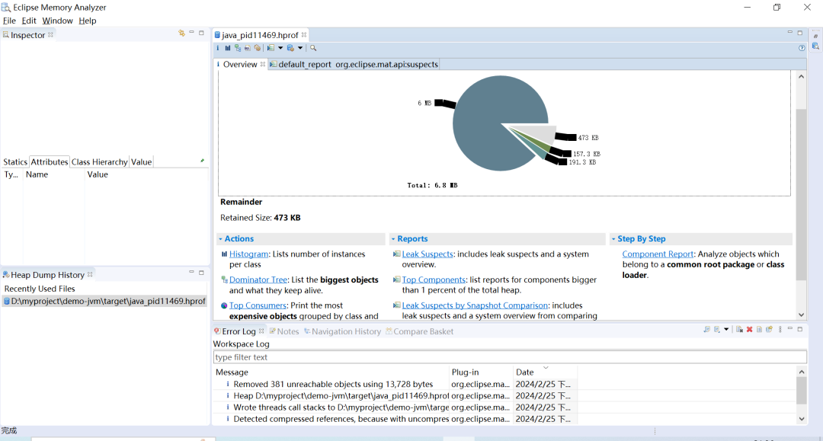Viewport: 823px width, 441px height.
Task: Delete the log with the red X
Action: (x=750, y=329)
